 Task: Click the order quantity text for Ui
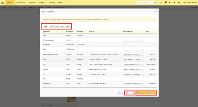pos(97,74)
